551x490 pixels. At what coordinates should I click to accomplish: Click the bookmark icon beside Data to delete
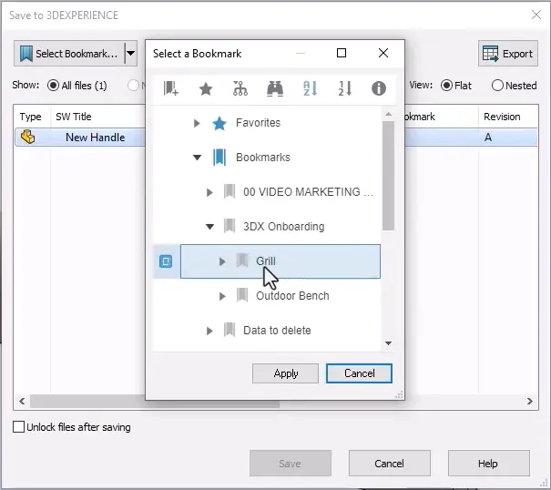tap(230, 330)
